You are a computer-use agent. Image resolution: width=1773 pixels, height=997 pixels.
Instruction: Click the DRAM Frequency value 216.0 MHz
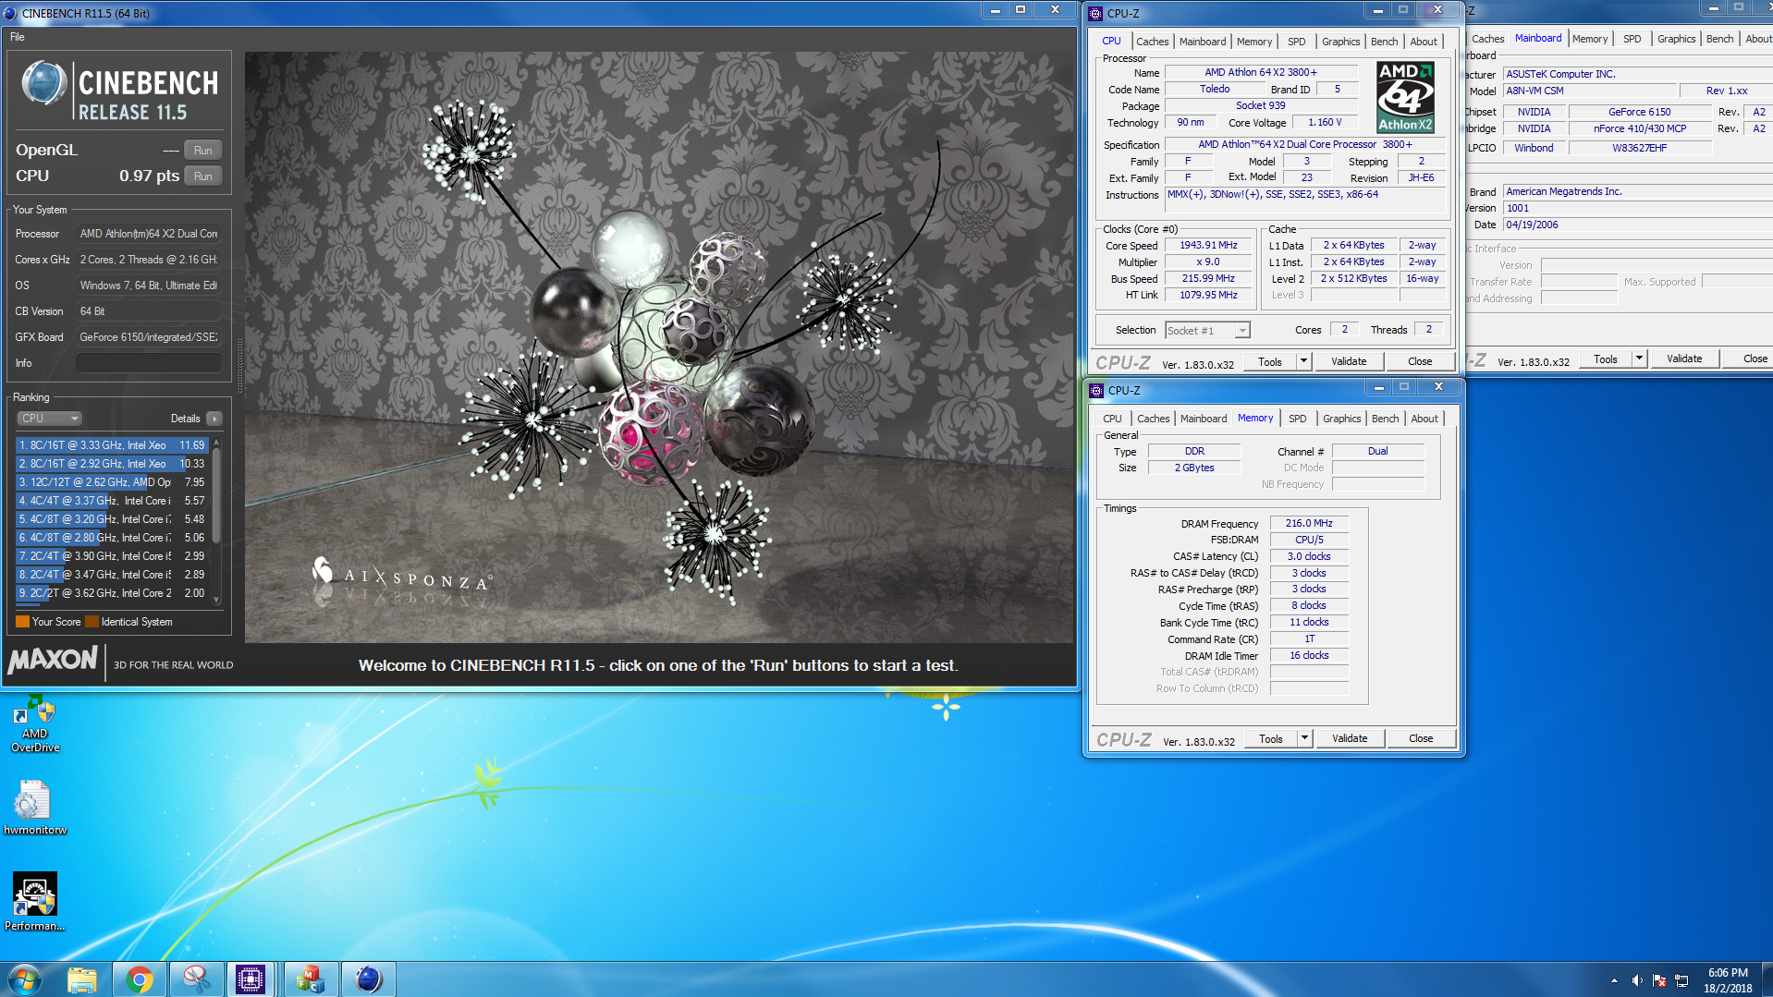click(1309, 523)
